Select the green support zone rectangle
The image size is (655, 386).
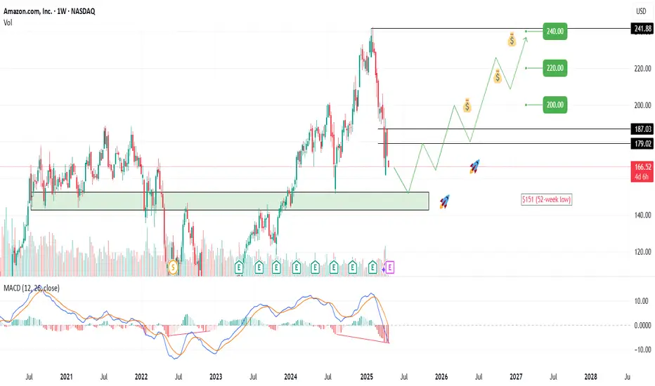tap(230, 201)
